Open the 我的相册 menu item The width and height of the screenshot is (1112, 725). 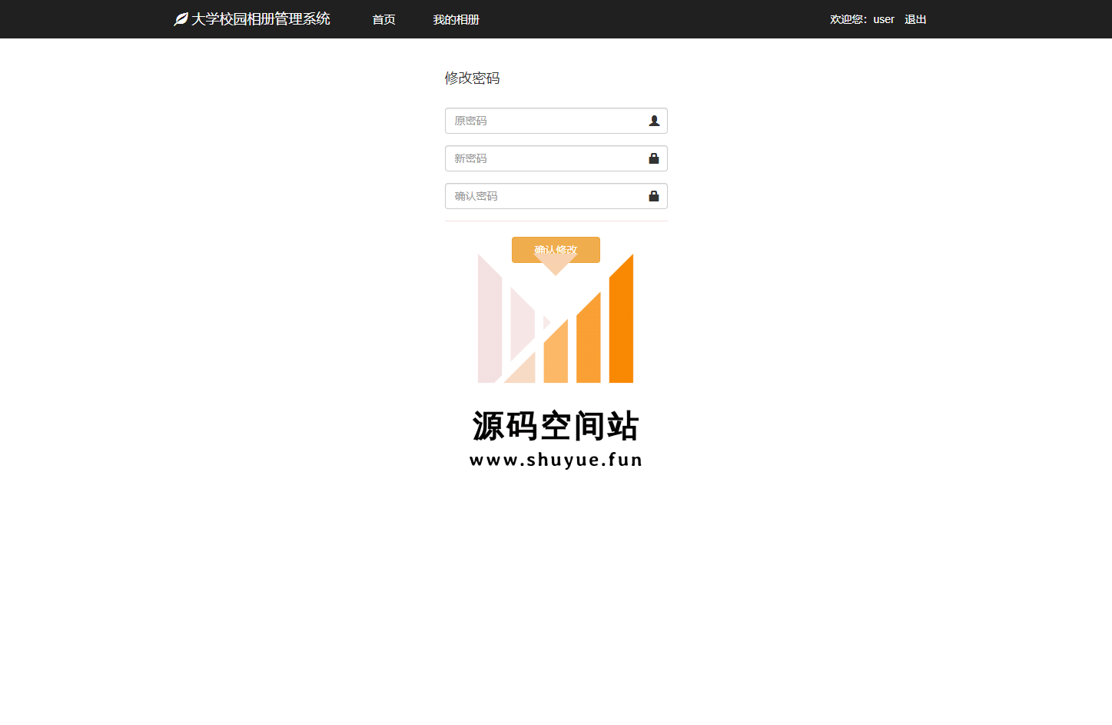(456, 19)
